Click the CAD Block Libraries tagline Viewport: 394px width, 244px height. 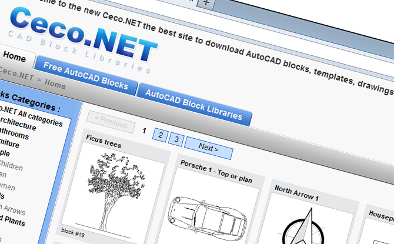79,52
